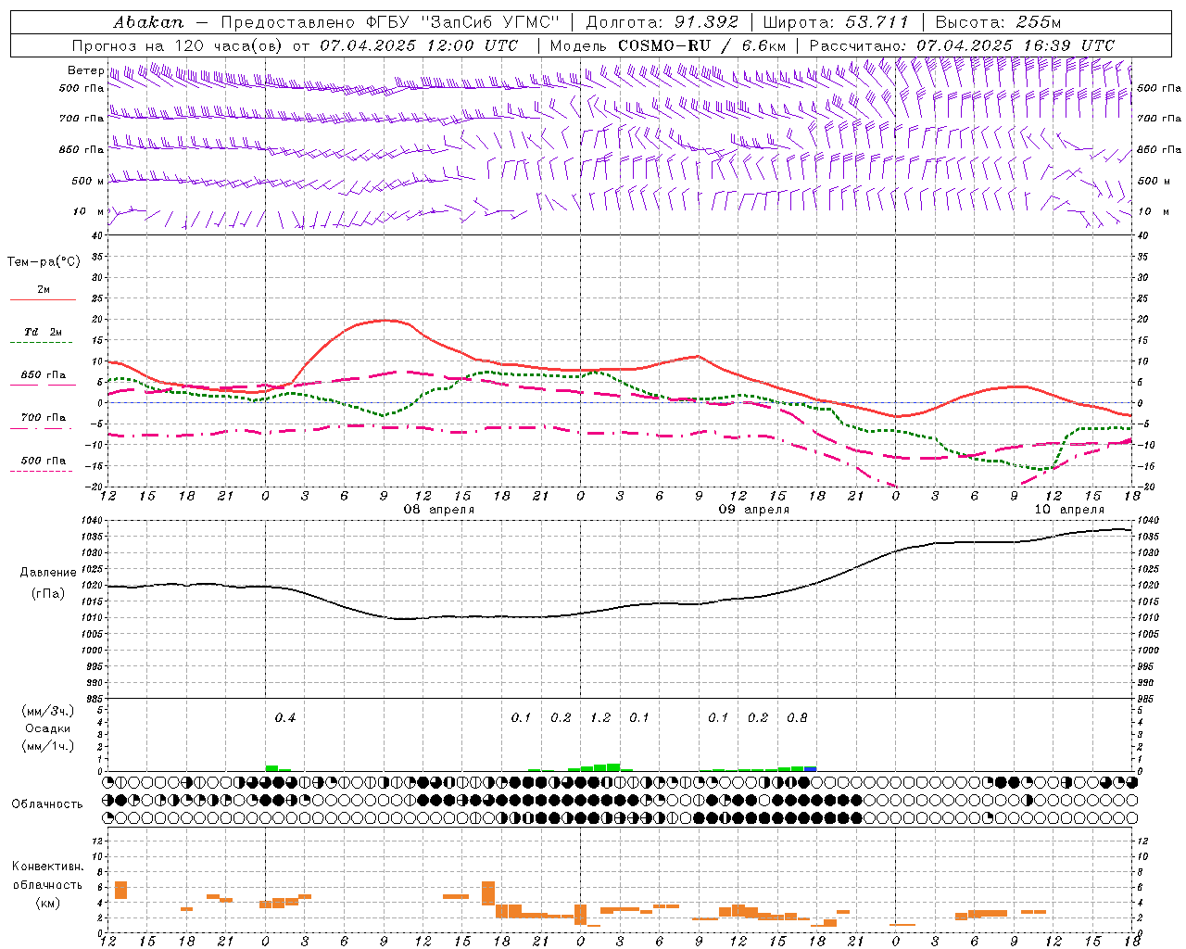Select the 10 апреля date label

[x=1069, y=510]
